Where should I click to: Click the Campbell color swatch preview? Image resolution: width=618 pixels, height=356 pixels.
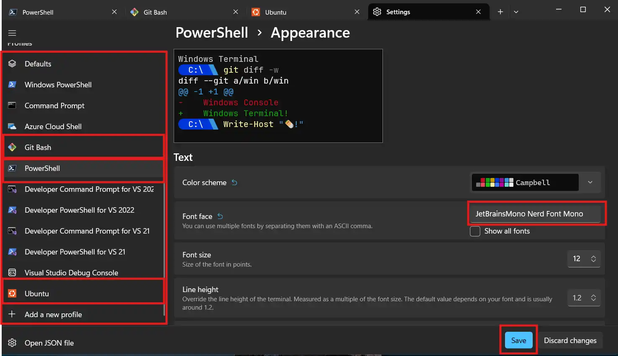coord(495,182)
